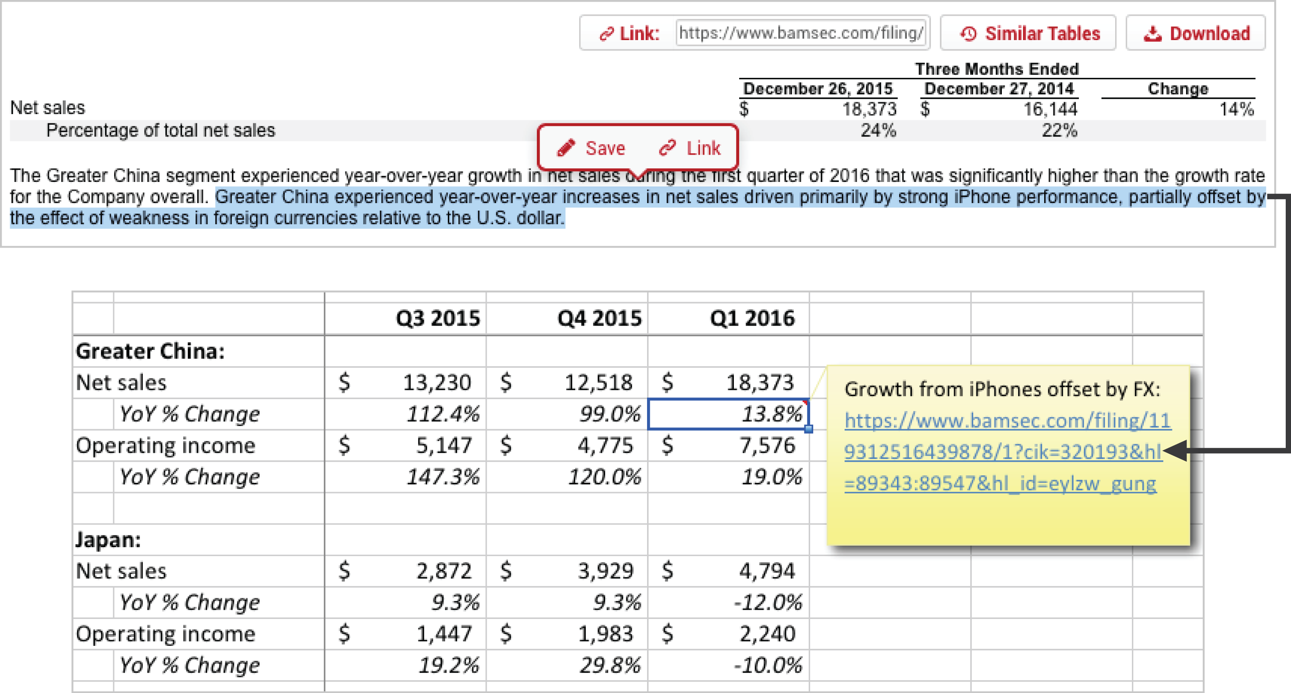Select the Q4 2015 column header cell
This screenshot has height=693, width=1291.
(x=567, y=318)
